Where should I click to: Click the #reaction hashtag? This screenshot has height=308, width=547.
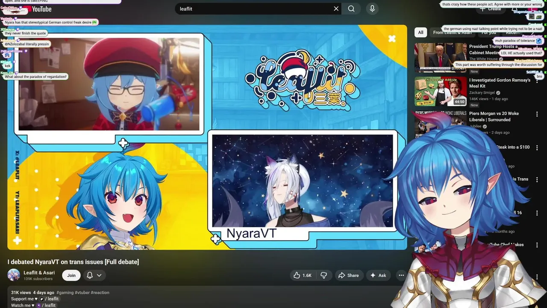point(100,293)
